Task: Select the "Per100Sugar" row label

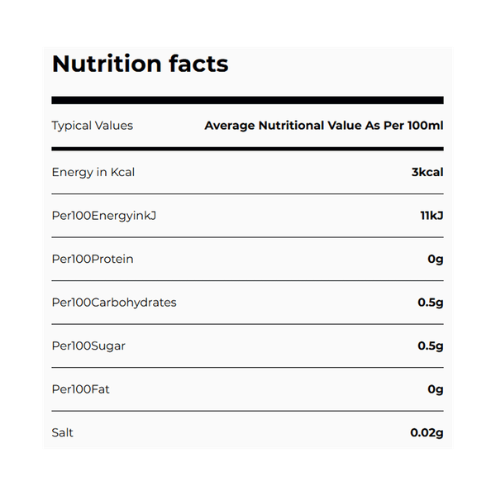Action: click(88, 346)
